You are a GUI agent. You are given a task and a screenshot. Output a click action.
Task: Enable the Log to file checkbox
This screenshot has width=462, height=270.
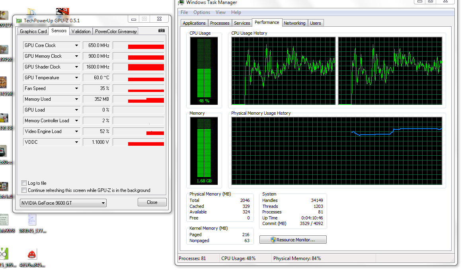click(x=24, y=183)
